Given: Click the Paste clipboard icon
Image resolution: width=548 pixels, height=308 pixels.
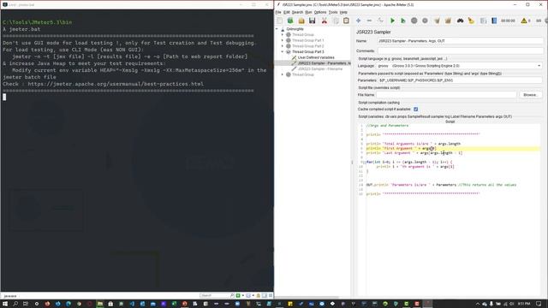Looking at the screenshot, I should [x=346, y=21].
